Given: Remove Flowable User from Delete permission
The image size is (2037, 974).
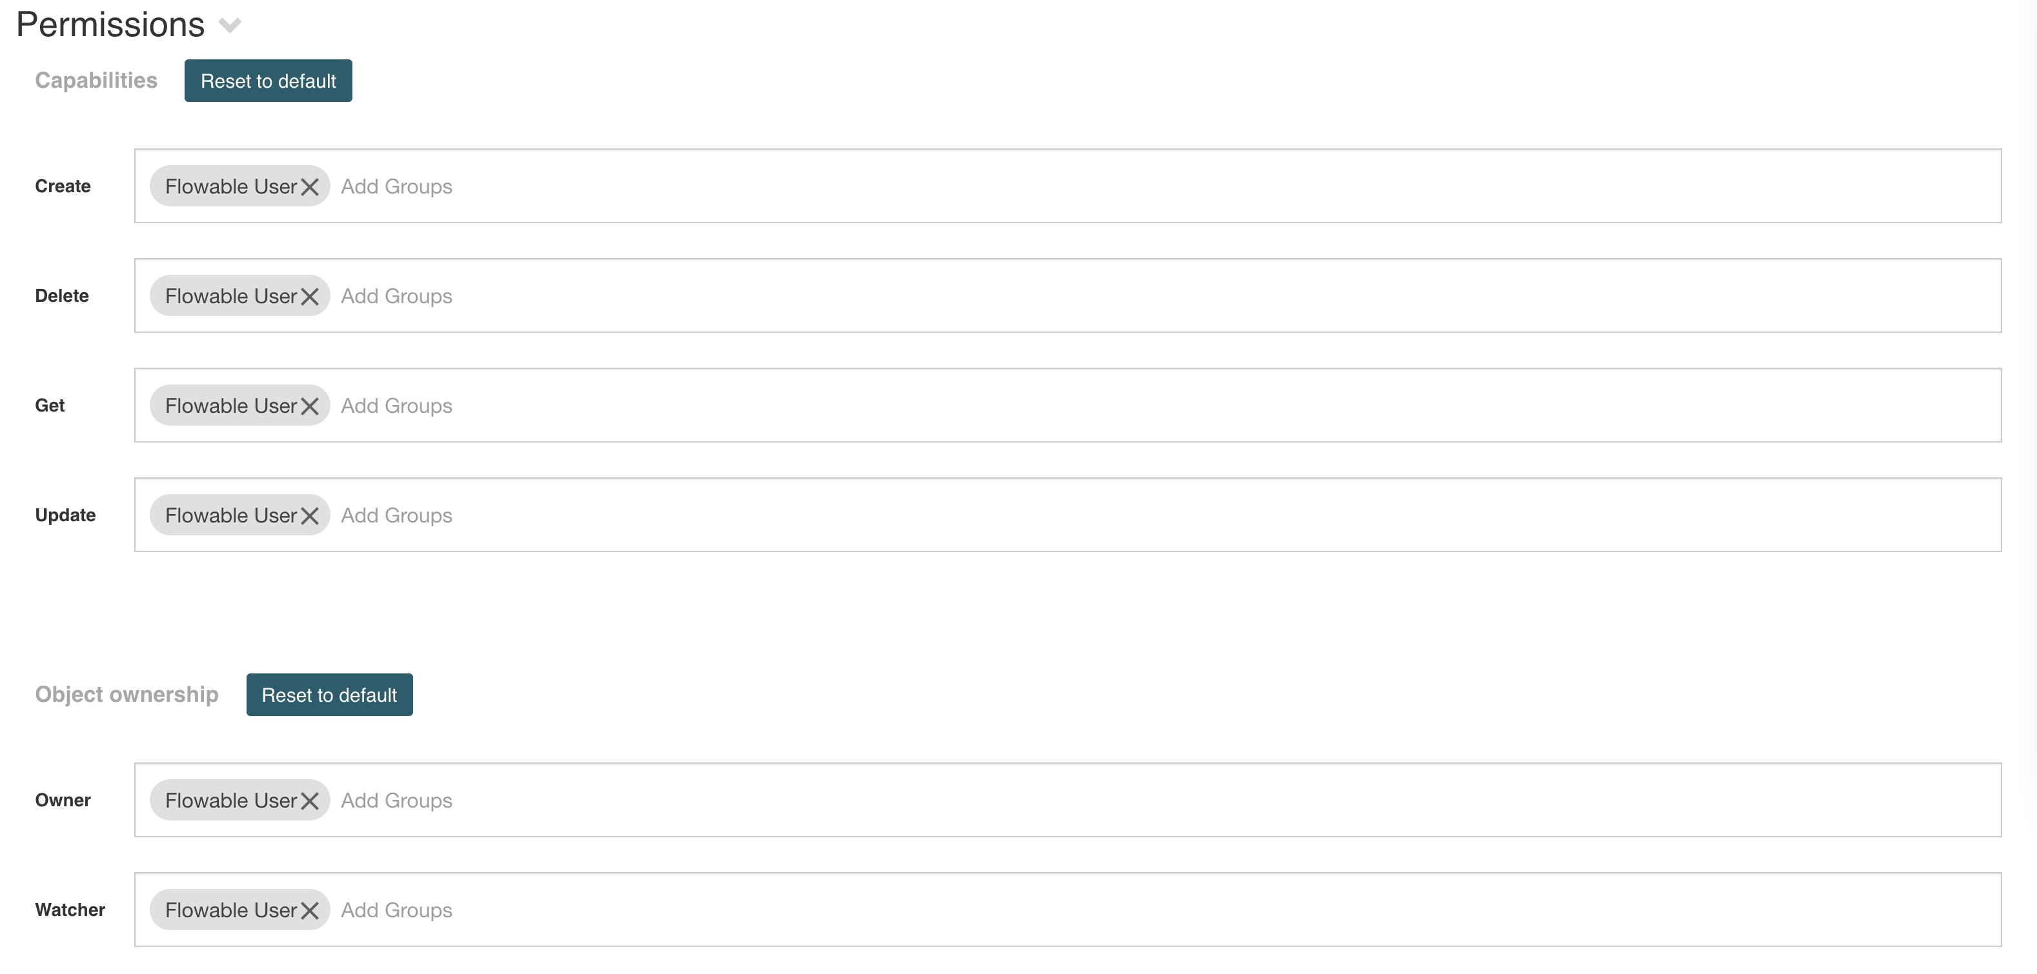Looking at the screenshot, I should [x=310, y=297].
